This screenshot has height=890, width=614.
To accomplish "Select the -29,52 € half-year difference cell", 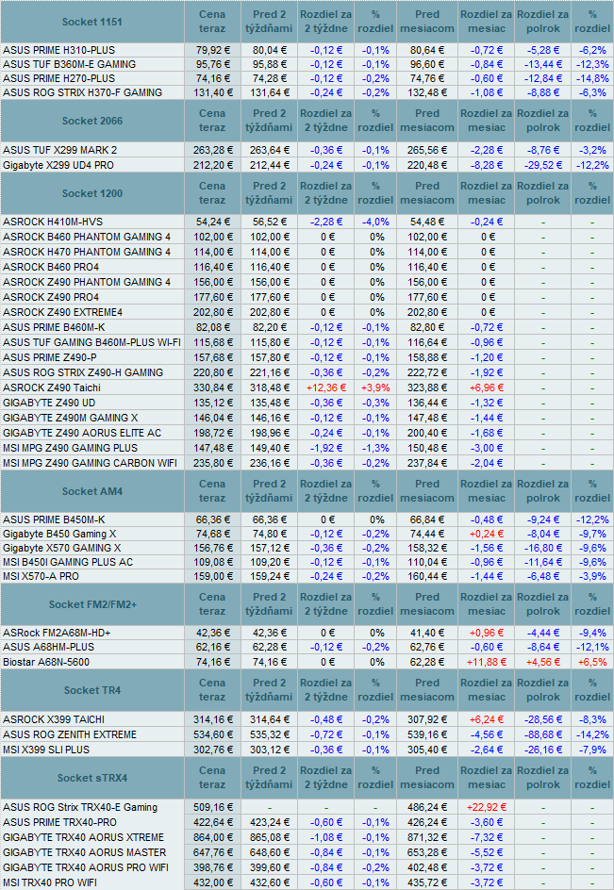I will click(x=542, y=165).
